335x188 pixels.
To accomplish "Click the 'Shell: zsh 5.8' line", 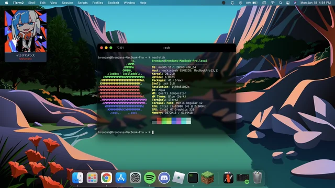I will pyautogui.click(x=163, y=84).
